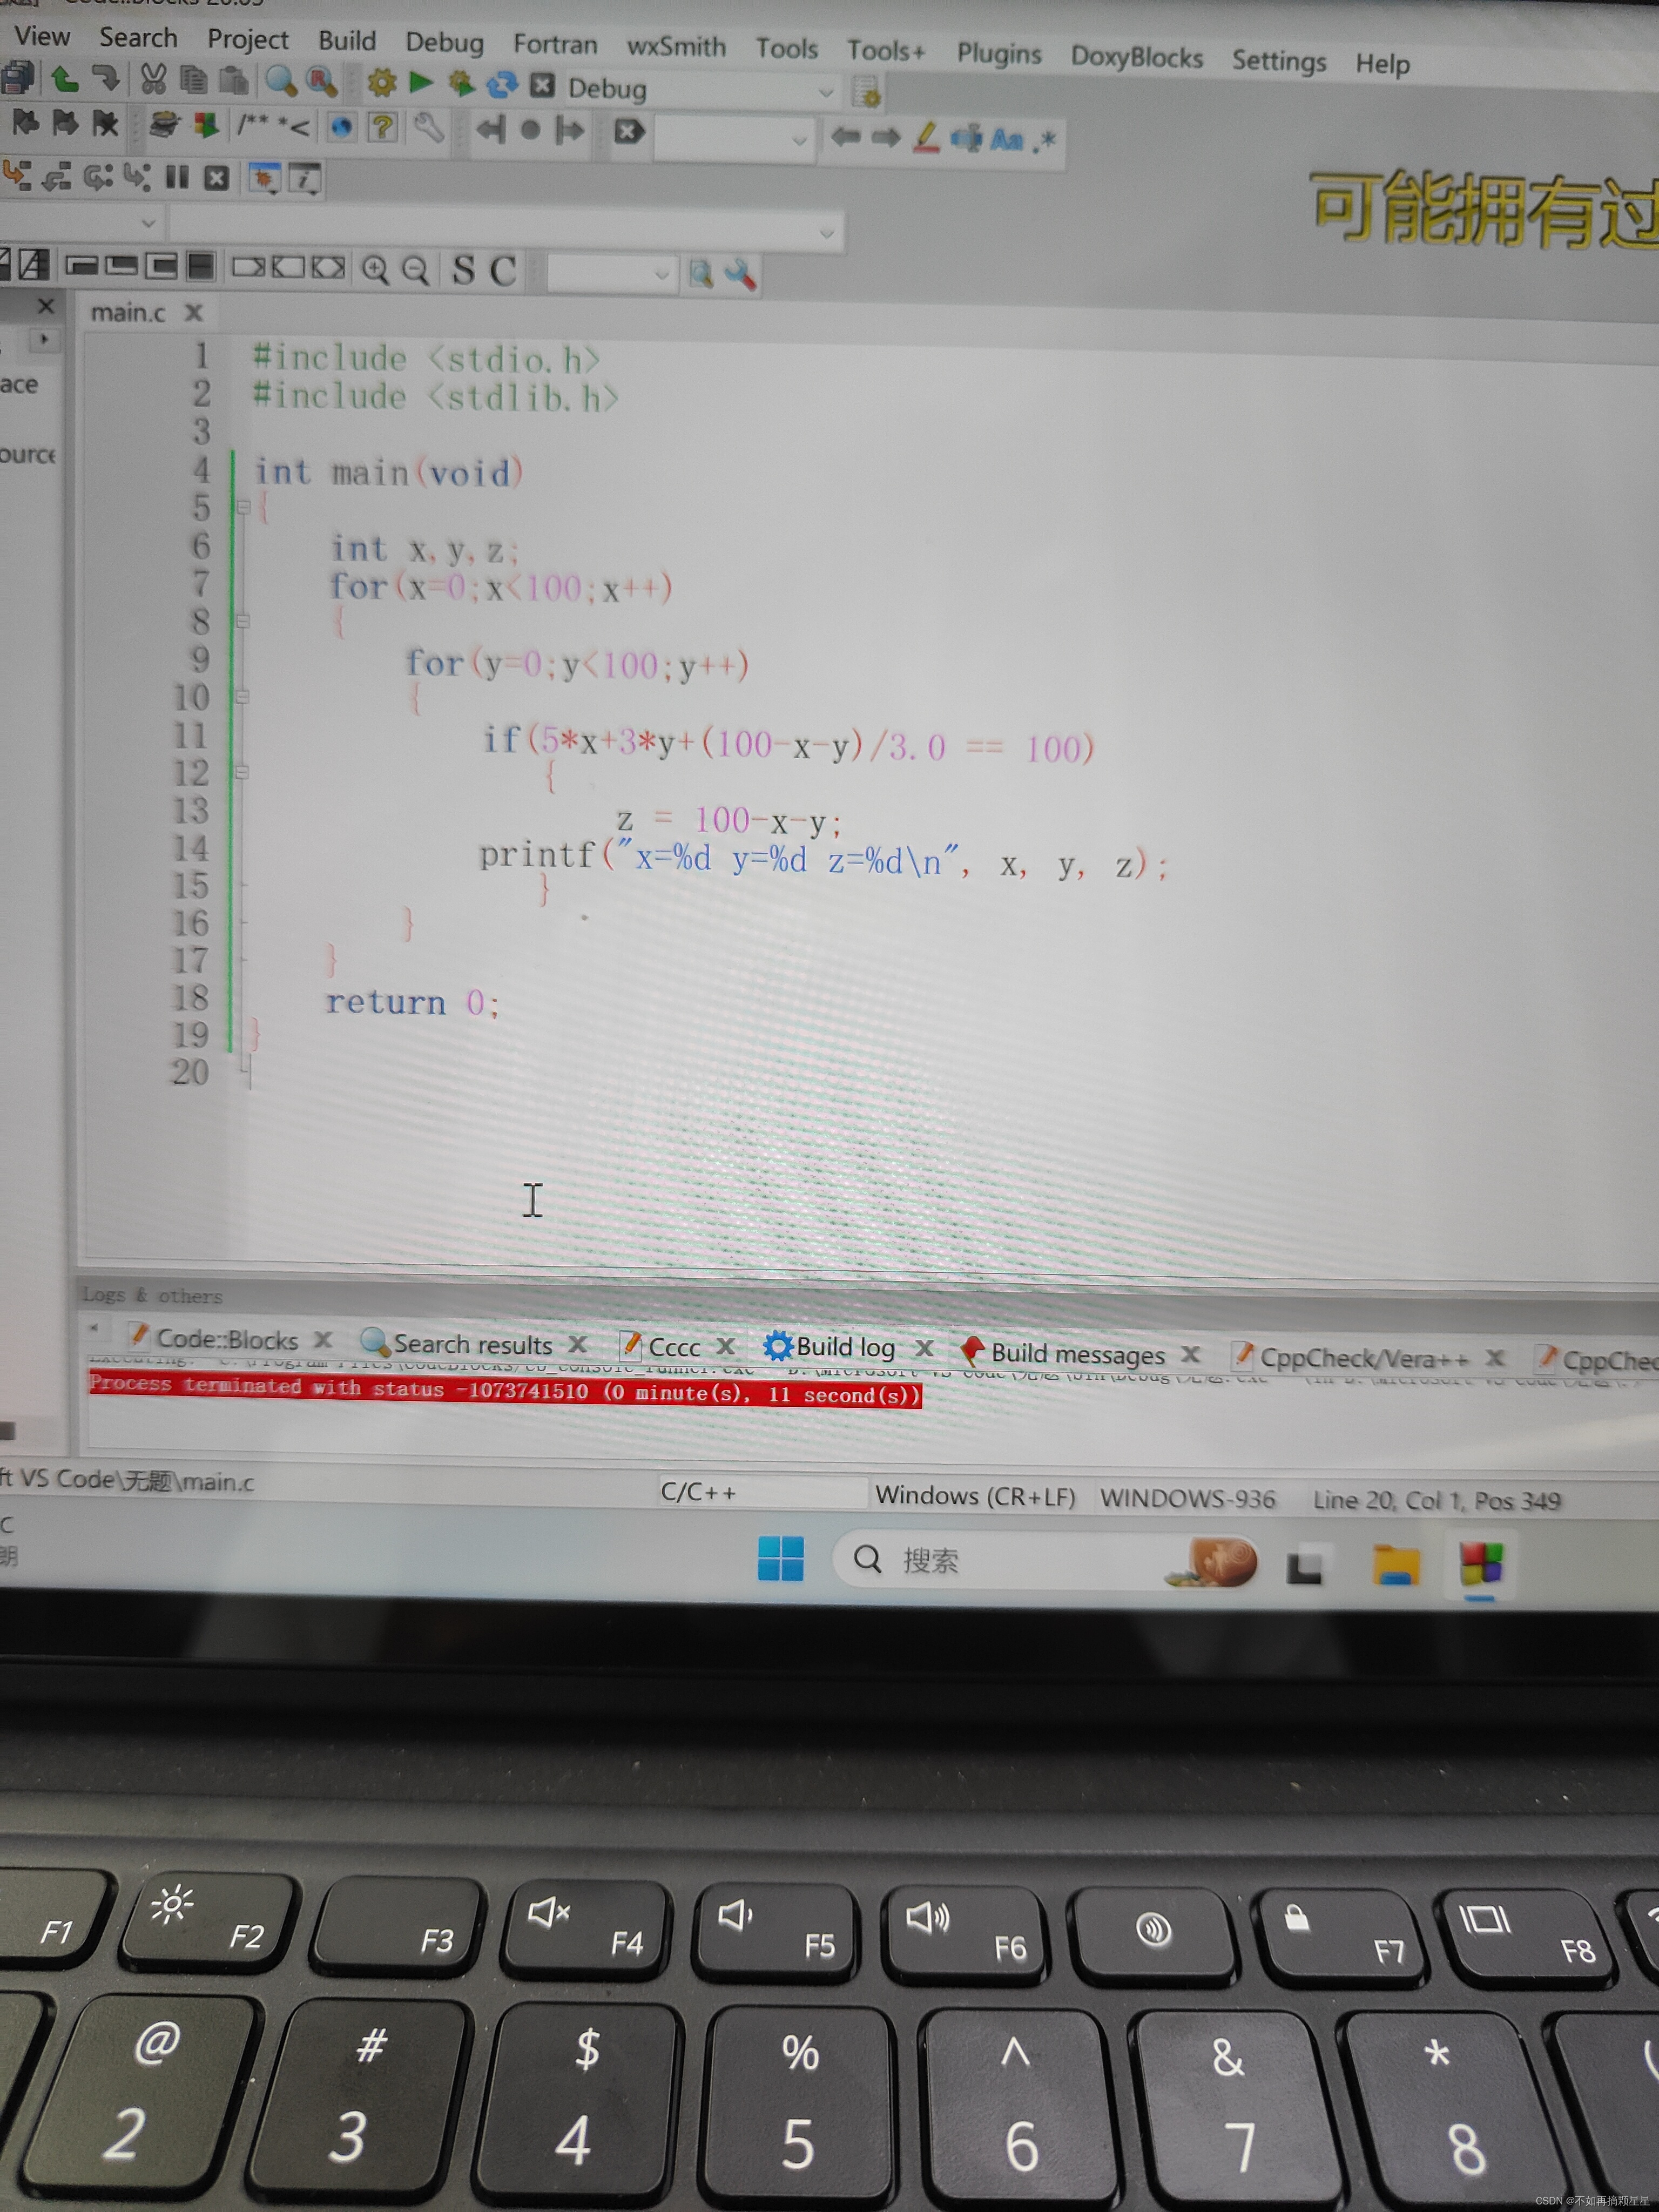Open the Build menu
The image size is (1659, 2212).
(x=347, y=41)
